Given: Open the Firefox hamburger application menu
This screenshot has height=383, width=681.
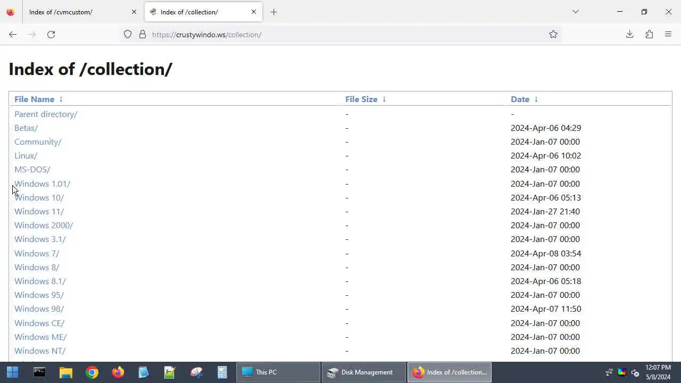Looking at the screenshot, I should [x=668, y=35].
